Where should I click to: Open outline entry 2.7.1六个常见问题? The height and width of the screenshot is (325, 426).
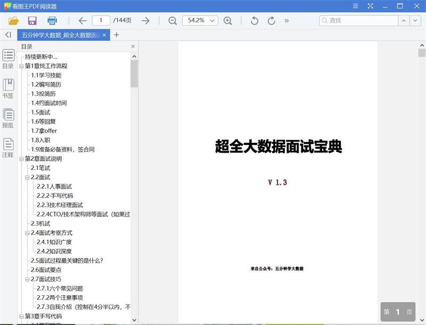[x=60, y=289]
